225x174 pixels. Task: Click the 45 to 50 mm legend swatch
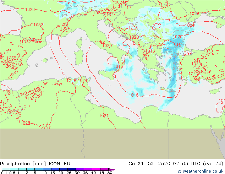point(104,169)
